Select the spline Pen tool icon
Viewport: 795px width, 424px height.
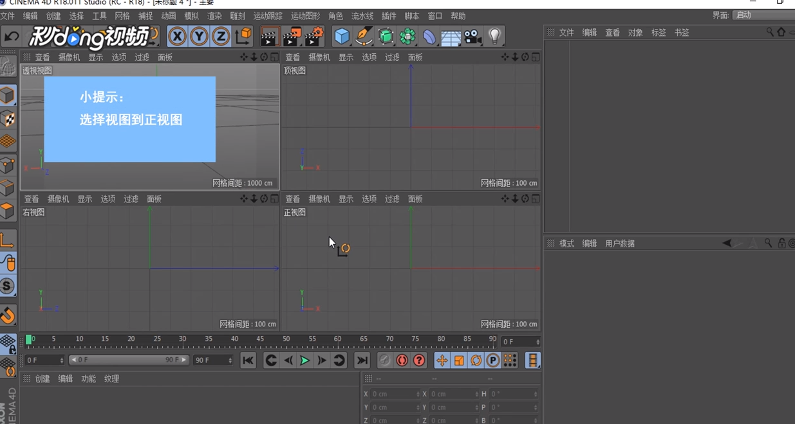[364, 37]
